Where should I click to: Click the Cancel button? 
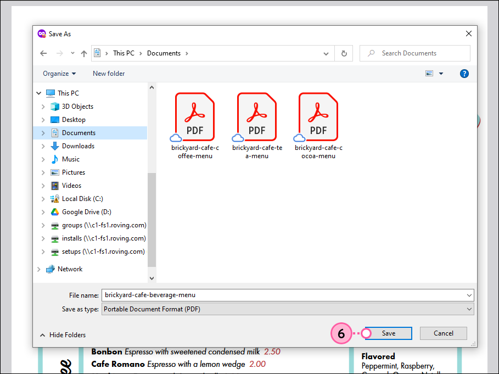pos(444,333)
